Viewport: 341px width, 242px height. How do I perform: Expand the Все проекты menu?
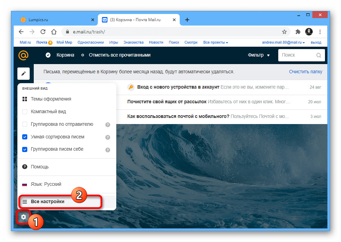(x=216, y=43)
